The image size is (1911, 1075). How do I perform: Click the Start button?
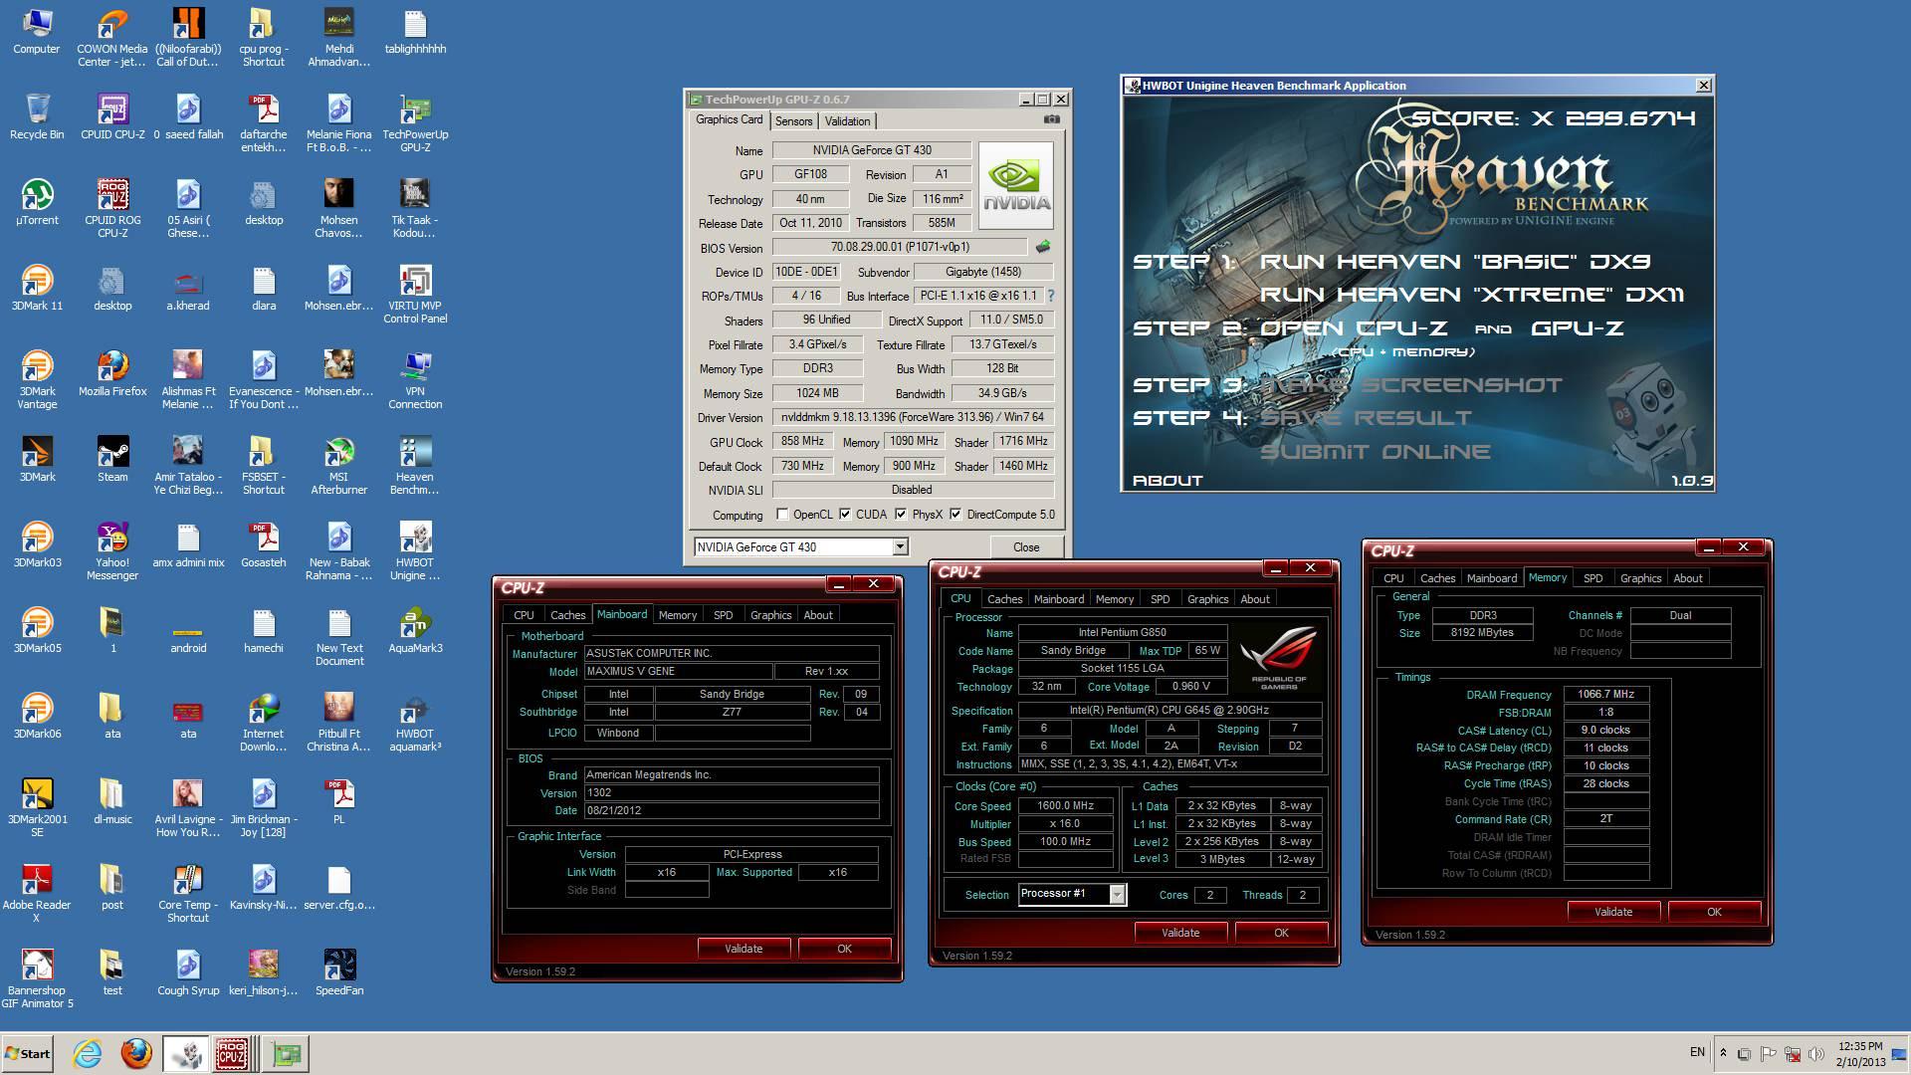(27, 1053)
